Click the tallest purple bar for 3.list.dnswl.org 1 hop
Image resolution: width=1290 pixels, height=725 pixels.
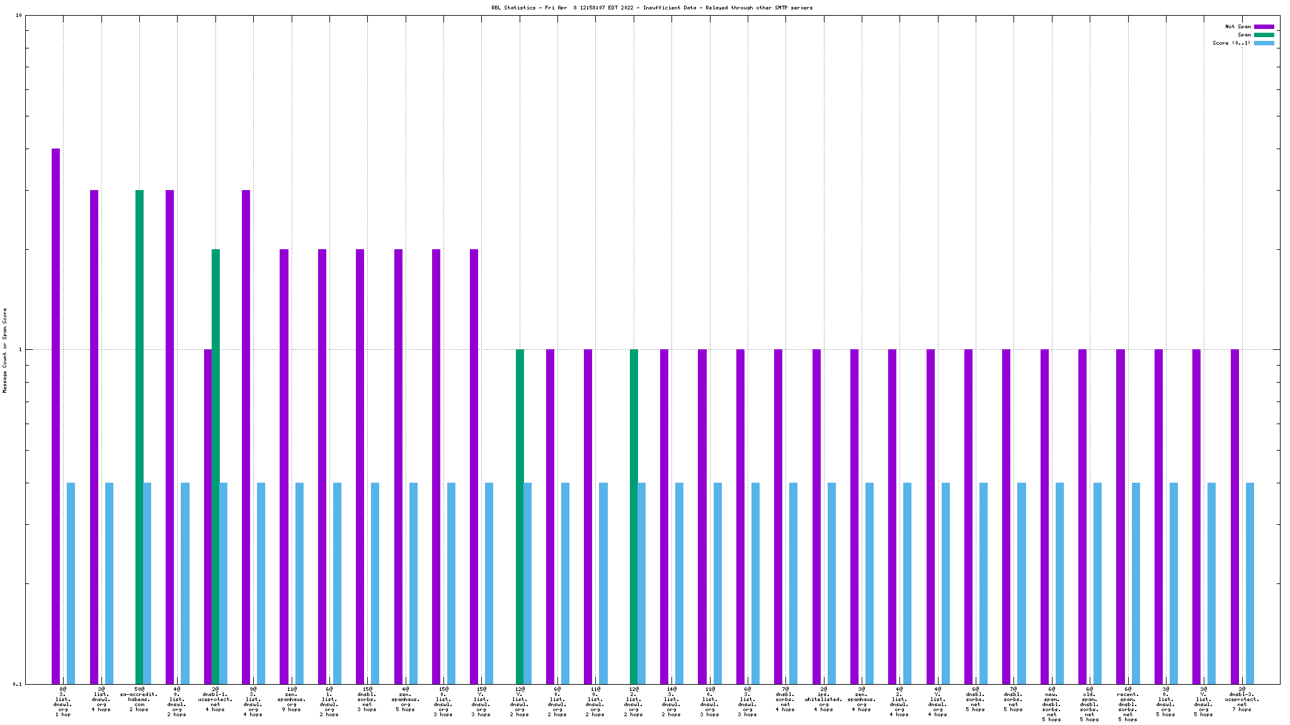[55, 415]
